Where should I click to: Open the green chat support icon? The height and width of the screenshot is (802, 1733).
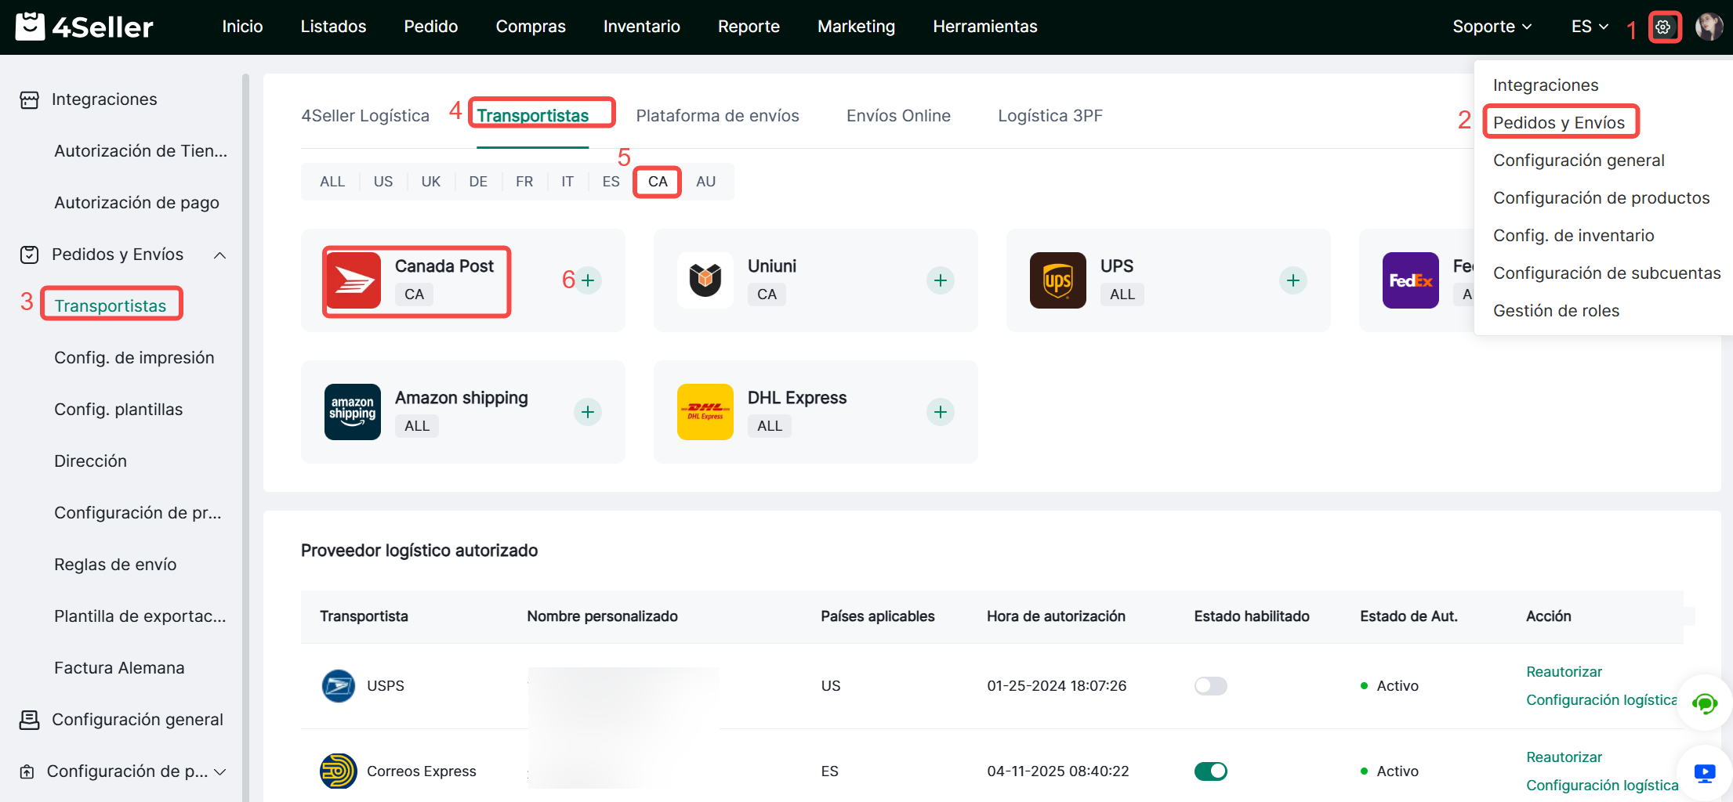pyautogui.click(x=1704, y=703)
